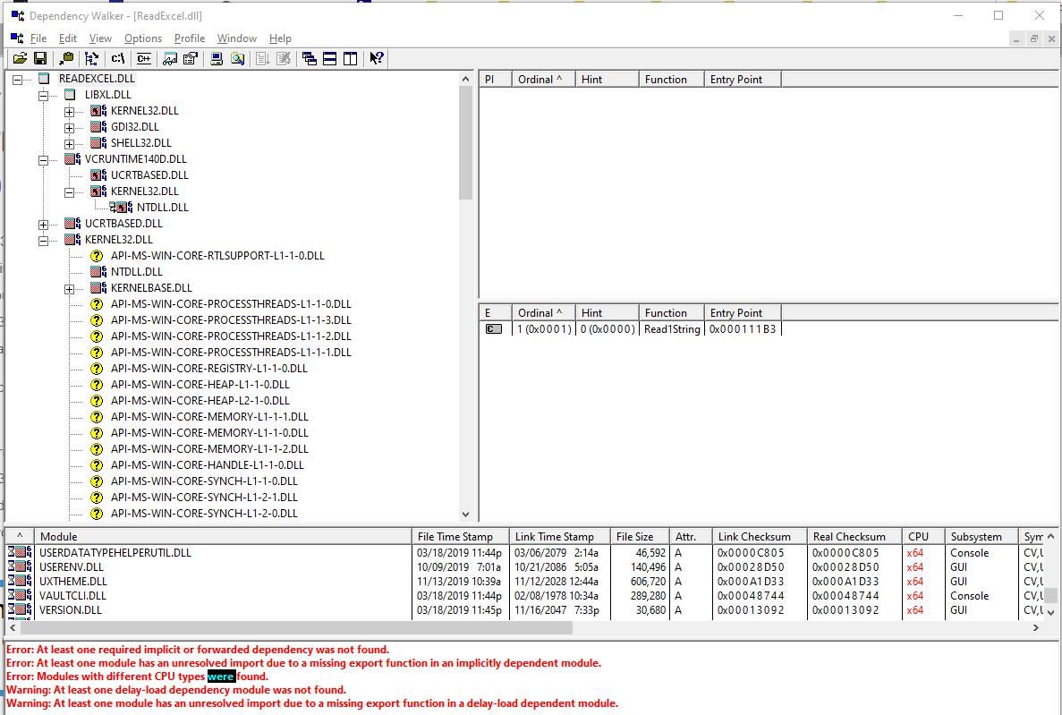1062x715 pixels.
Task: Sort modules by the File Size column
Action: (637, 536)
